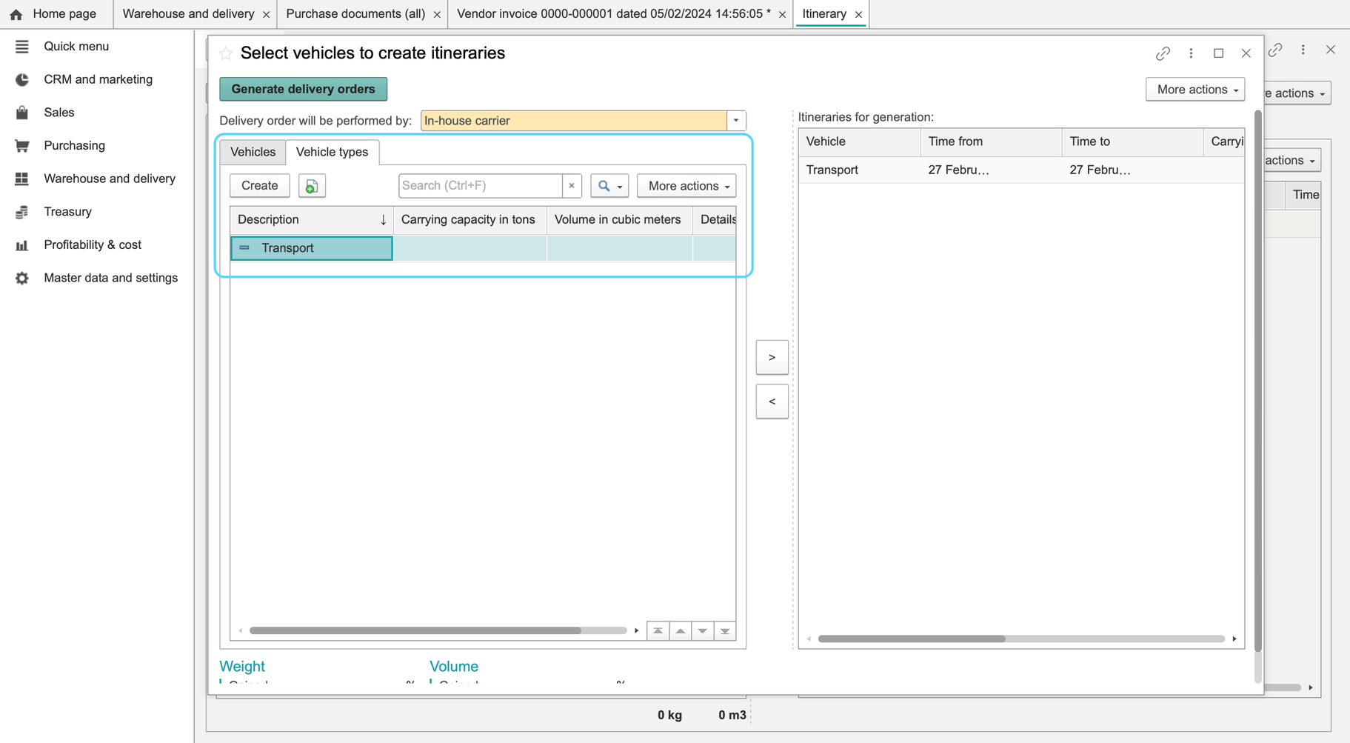Select Transport in itineraries for generation
Image resolution: width=1350 pixels, height=743 pixels.
pos(1021,170)
